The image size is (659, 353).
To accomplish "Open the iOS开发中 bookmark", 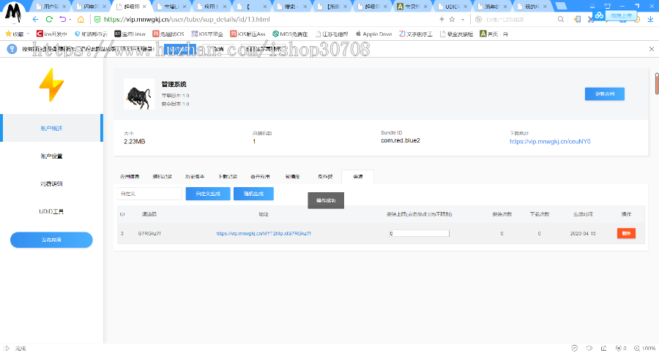I will [x=52, y=34].
